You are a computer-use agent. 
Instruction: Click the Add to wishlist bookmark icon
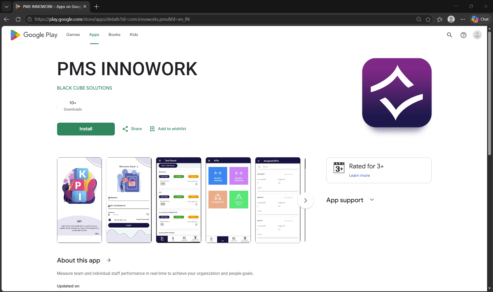click(x=152, y=129)
